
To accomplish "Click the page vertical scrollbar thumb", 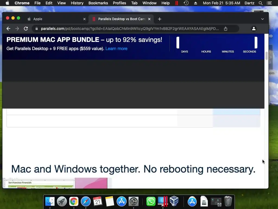I will [267, 56].
